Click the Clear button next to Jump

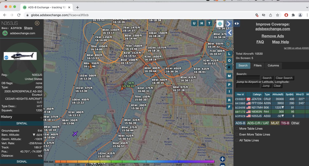[x=277, y=86]
